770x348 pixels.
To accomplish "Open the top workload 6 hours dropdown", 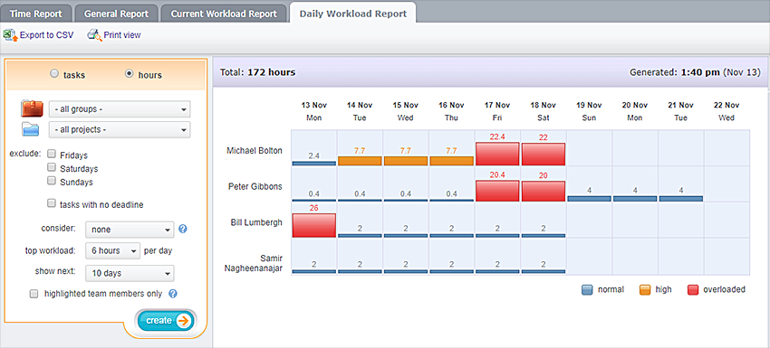I will tap(113, 250).
